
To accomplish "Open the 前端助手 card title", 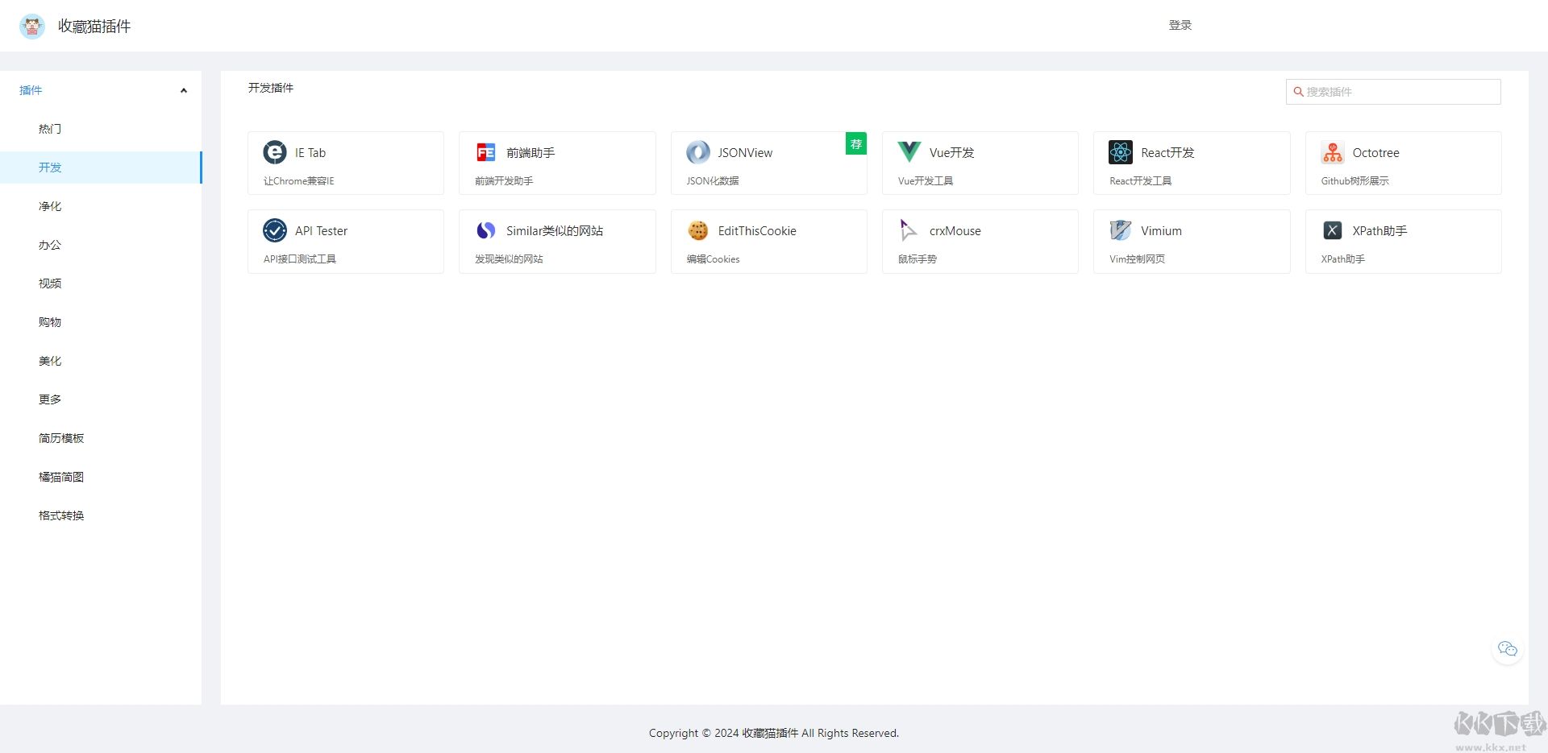I will (531, 152).
